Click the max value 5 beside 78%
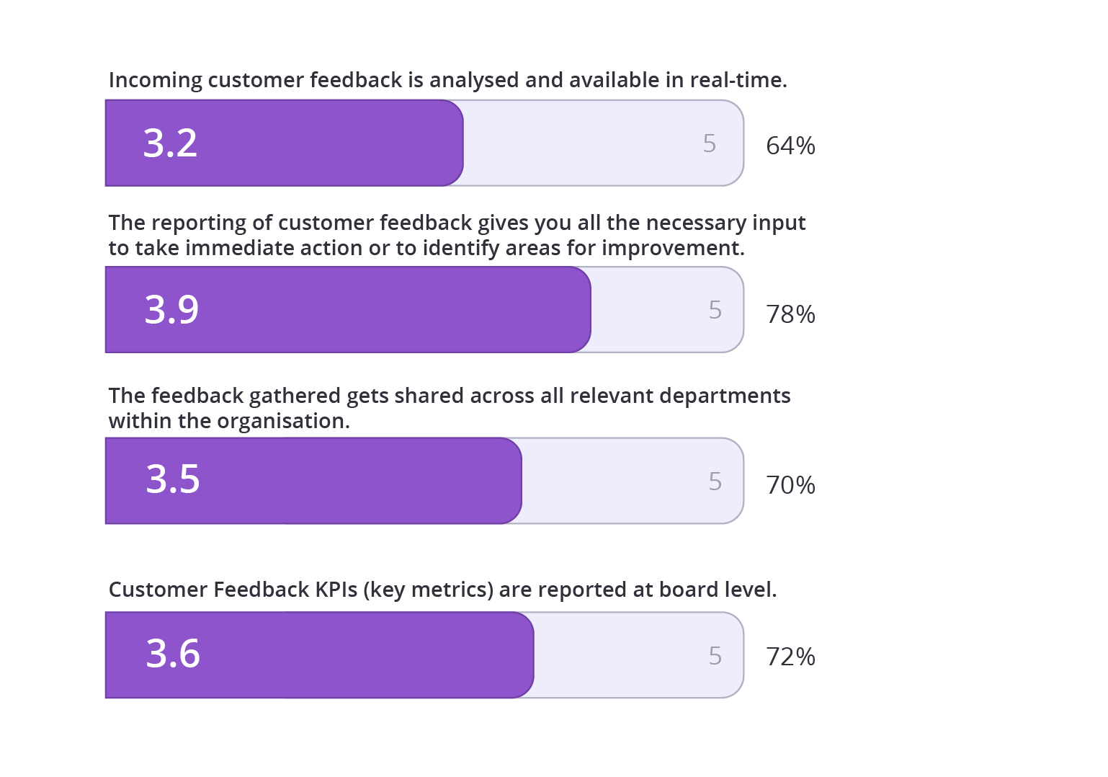1108x777 pixels. pyautogui.click(x=715, y=310)
